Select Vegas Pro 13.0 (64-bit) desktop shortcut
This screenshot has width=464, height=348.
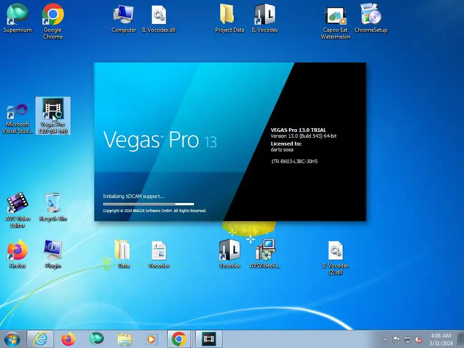(53, 116)
